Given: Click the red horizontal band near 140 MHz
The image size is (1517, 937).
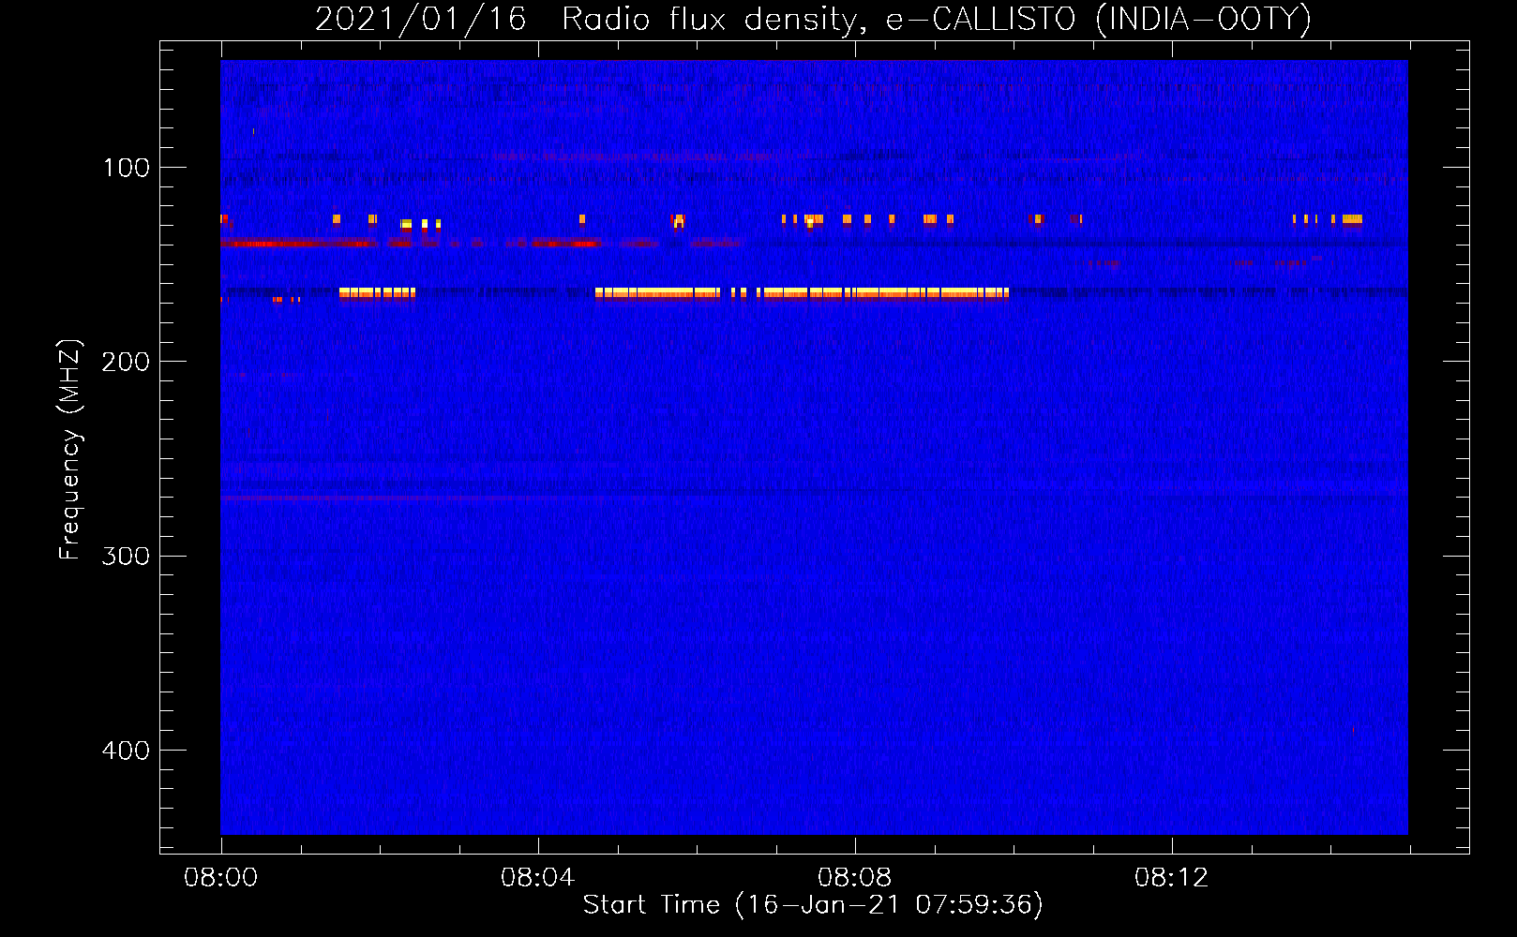Looking at the screenshot, I should click(411, 244).
